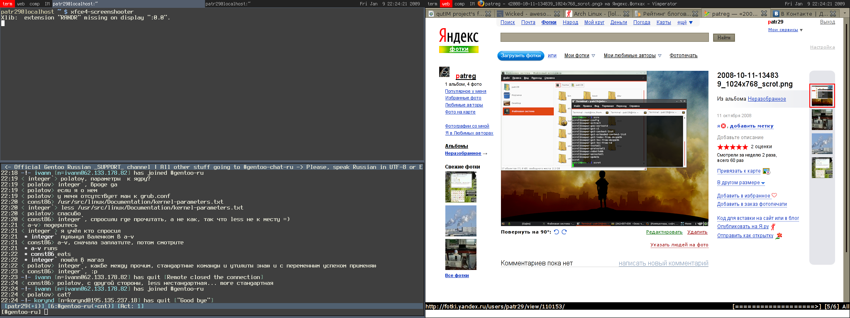Click the flower postcard icon
850x318 pixels.
coord(779,236)
